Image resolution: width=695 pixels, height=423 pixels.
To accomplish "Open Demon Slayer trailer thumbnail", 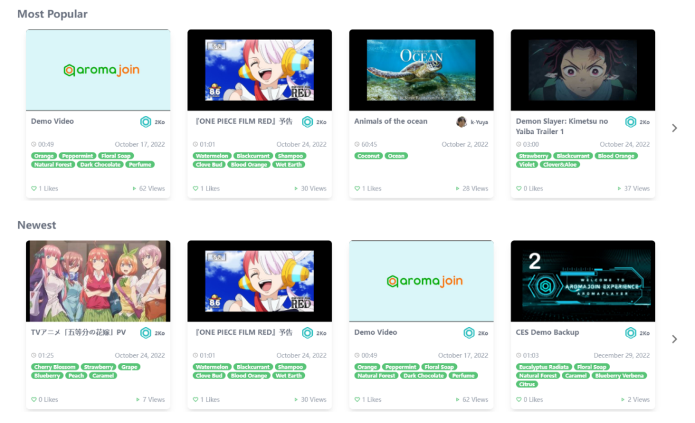I will (x=583, y=70).
